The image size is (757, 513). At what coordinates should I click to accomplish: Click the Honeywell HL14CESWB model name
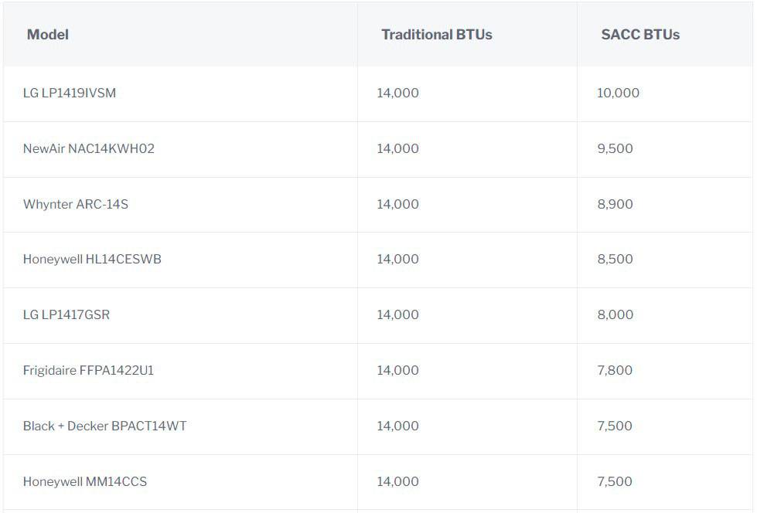click(92, 260)
